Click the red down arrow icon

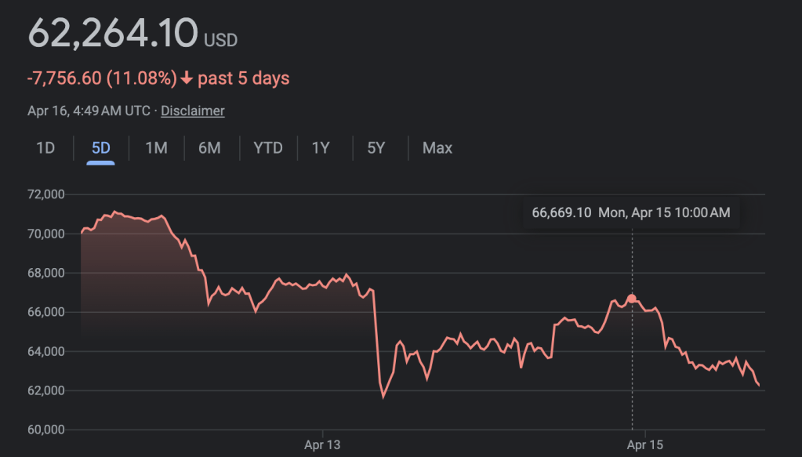[187, 78]
